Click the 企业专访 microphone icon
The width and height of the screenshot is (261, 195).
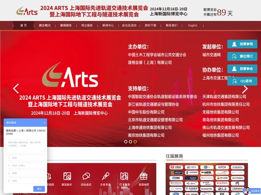(105, 176)
